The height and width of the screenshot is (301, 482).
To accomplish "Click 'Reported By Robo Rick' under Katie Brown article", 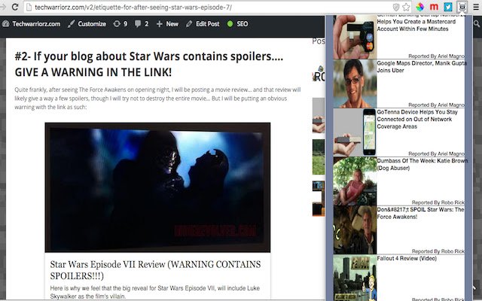I will pyautogui.click(x=438, y=202).
